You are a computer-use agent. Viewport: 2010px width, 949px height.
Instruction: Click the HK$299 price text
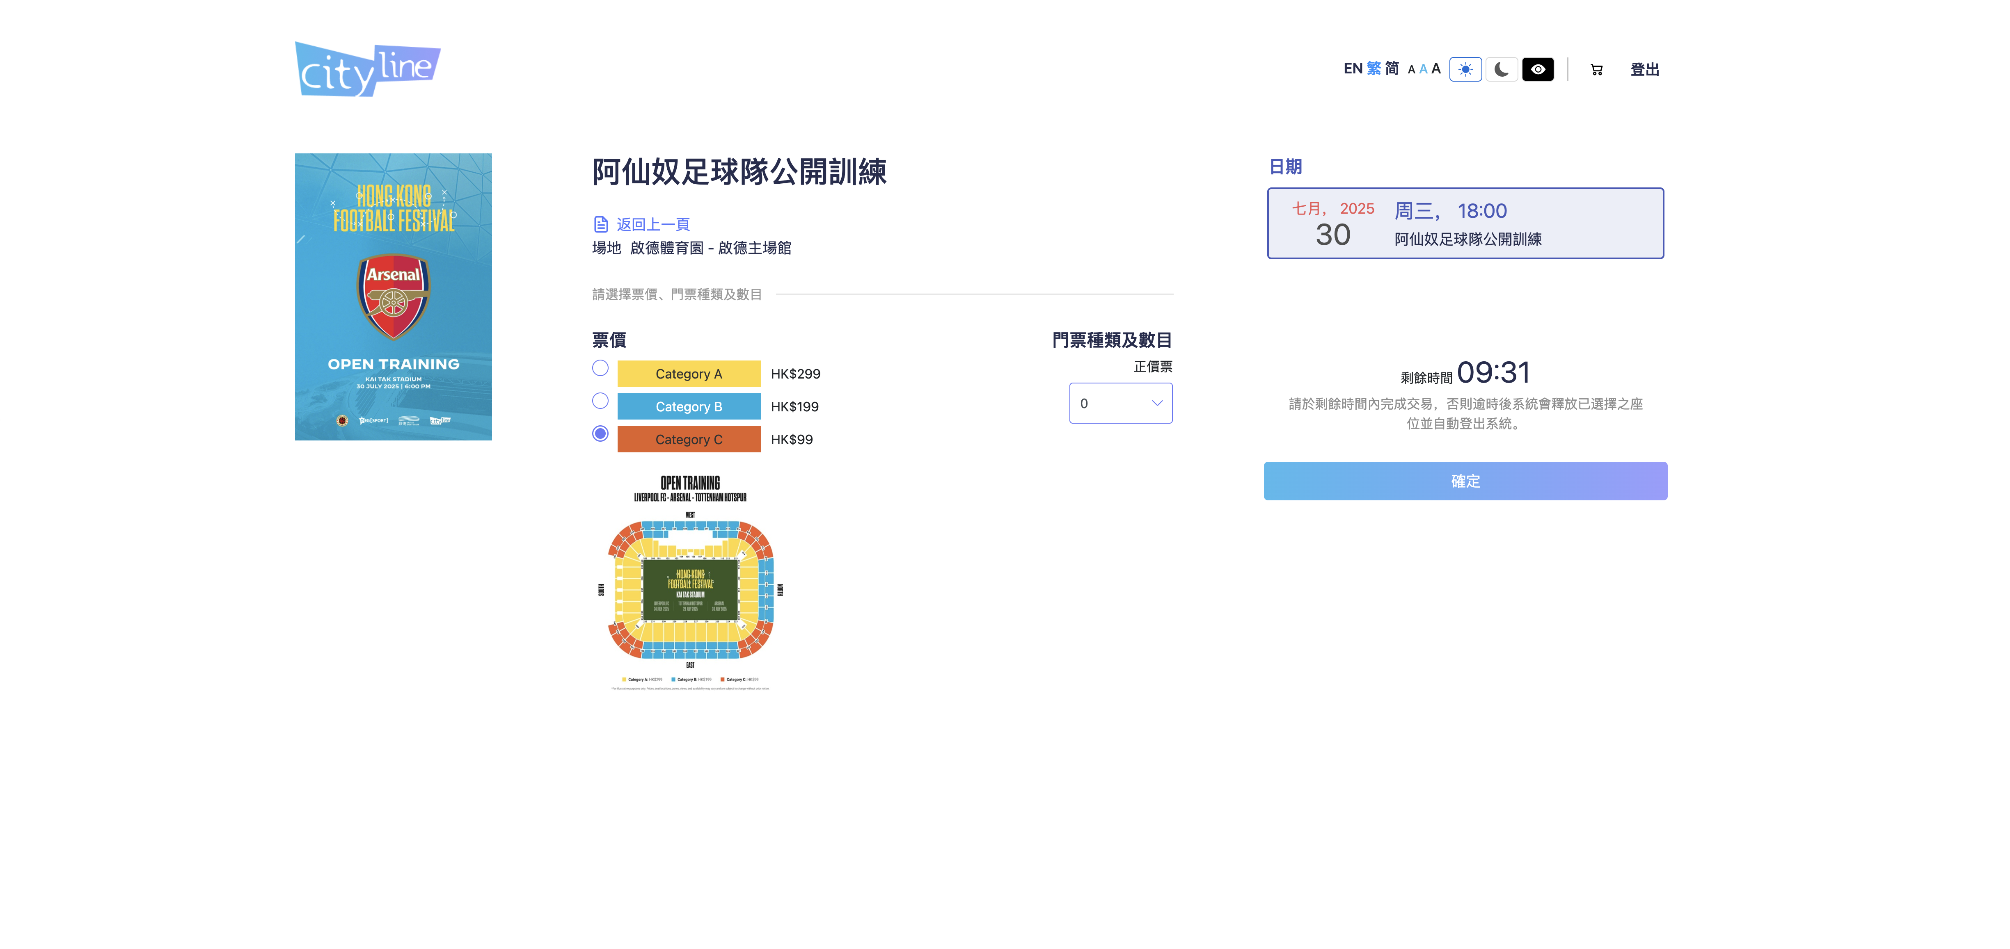[795, 374]
